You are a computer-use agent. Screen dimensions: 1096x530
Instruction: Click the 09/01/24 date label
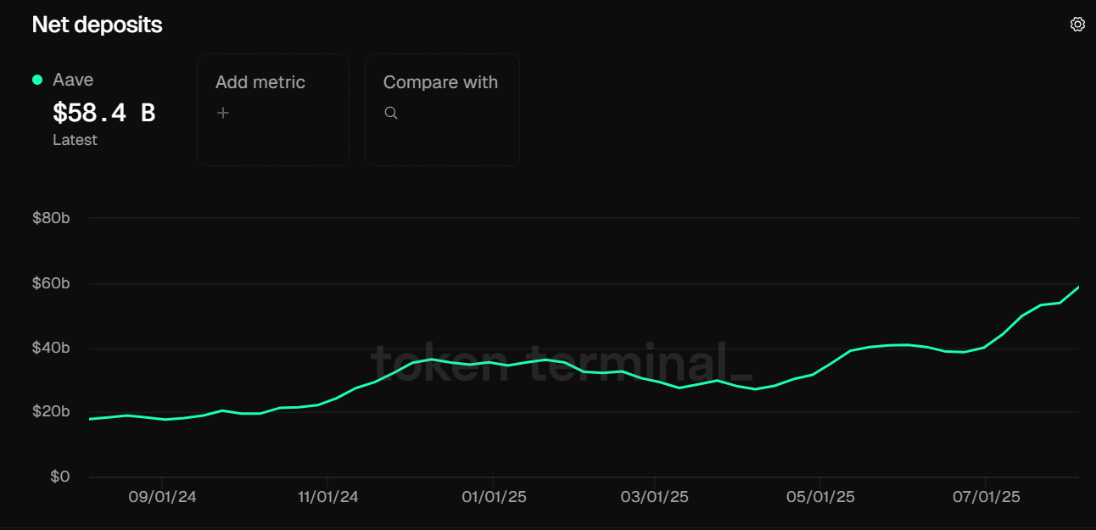(163, 497)
